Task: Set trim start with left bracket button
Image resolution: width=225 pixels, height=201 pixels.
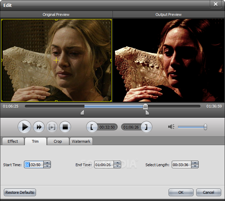Action: (x=92, y=127)
